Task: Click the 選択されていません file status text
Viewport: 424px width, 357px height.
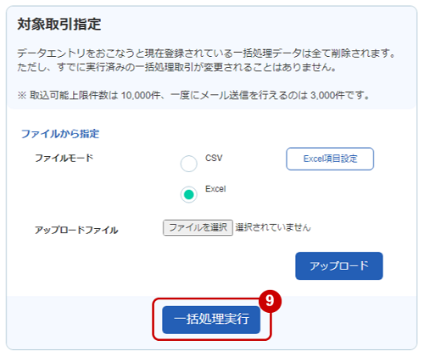Action: 273,227
